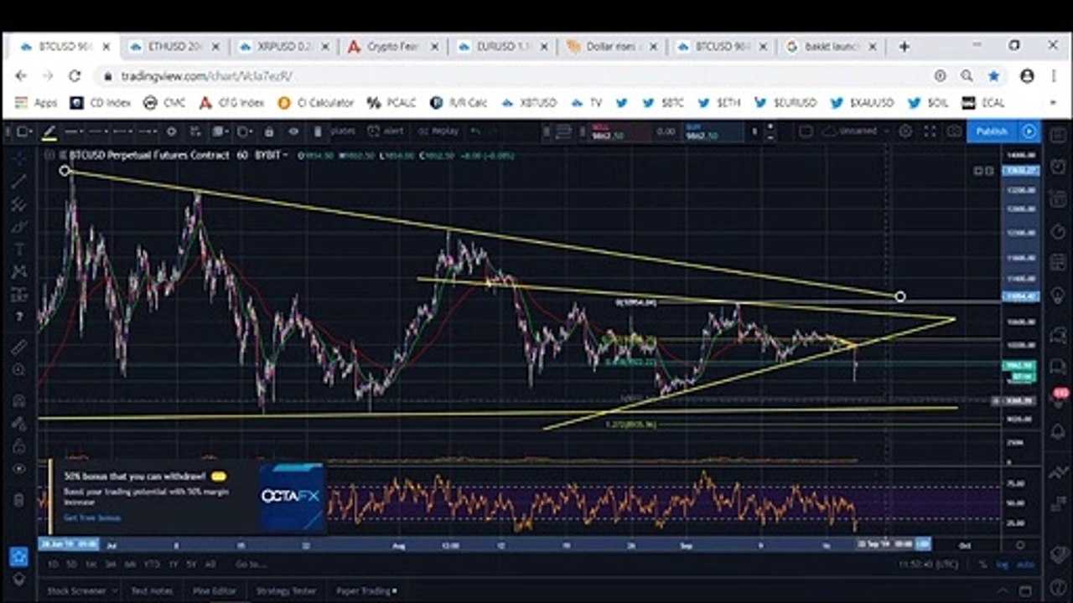The height and width of the screenshot is (603, 1073).
Task: Click the Sell price button
Action: (621, 131)
